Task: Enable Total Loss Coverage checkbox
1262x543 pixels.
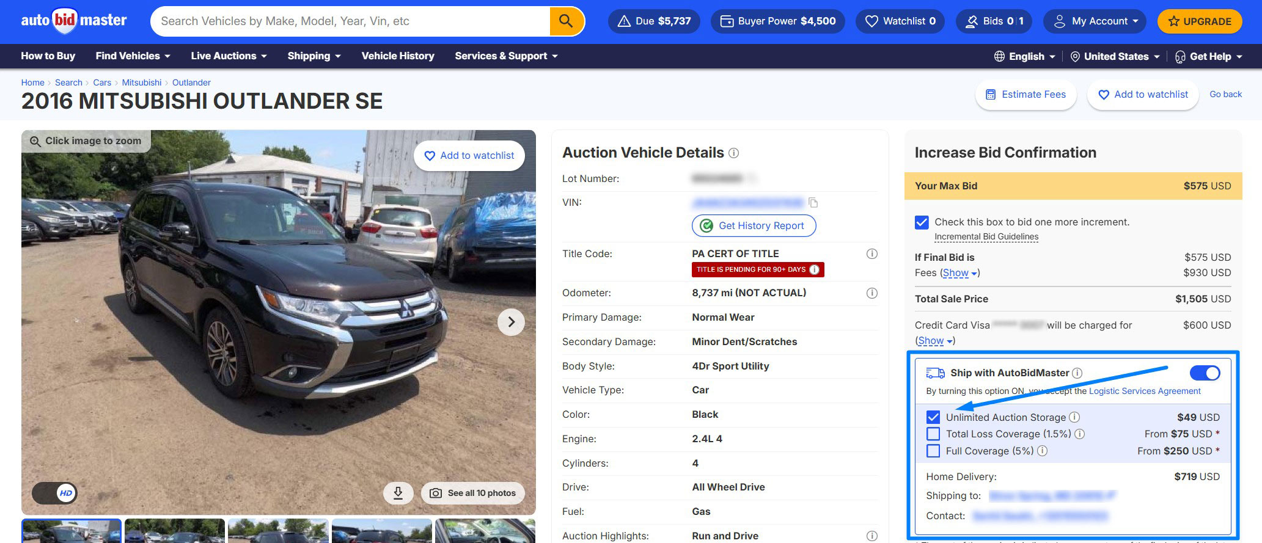Action: coord(933,434)
